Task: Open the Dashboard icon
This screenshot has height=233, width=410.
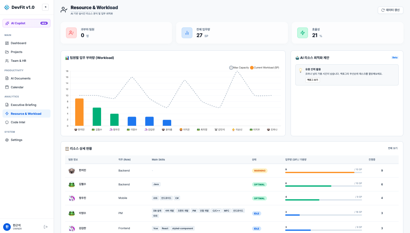Action: click(x=6, y=43)
